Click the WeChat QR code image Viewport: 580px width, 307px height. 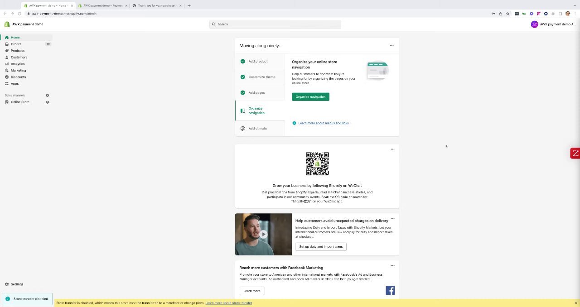click(x=317, y=164)
